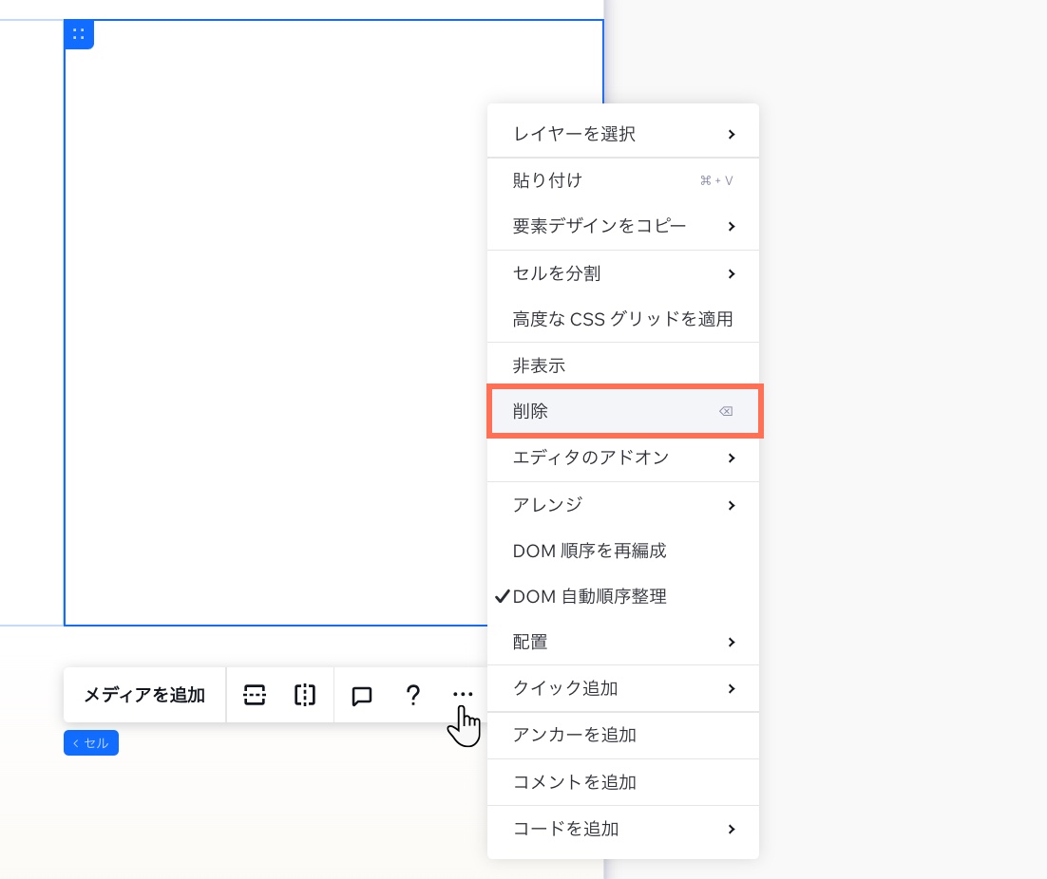
Task: Click the question mark help icon
Action: coord(413,694)
